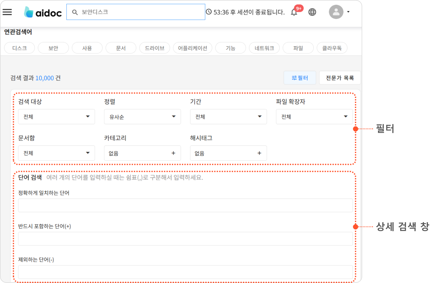Open the 기간 dropdown
This screenshot has width=436, height=283.
228,117
